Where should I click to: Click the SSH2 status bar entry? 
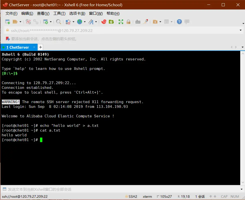pos(131,197)
